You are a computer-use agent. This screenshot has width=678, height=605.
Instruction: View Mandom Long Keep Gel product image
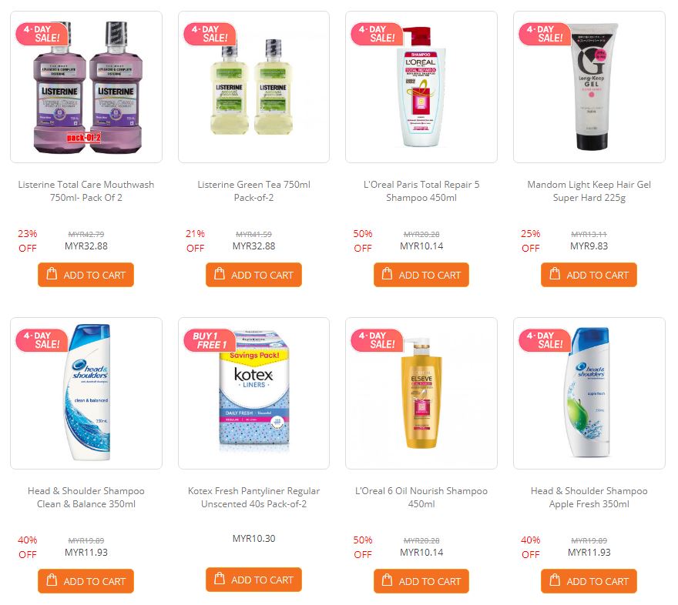[589, 87]
